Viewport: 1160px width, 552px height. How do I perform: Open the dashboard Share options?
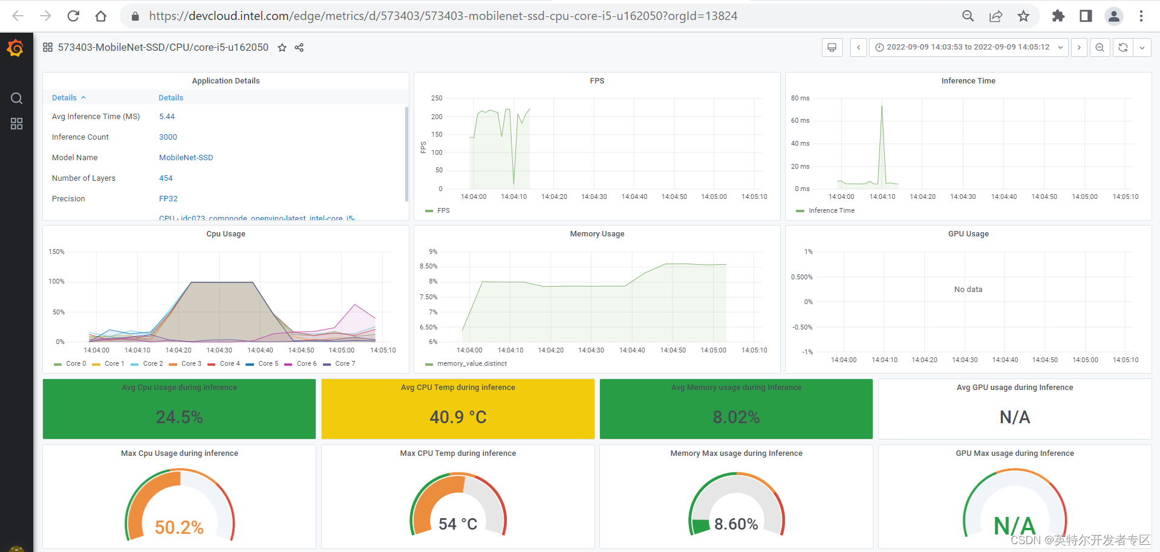(298, 47)
